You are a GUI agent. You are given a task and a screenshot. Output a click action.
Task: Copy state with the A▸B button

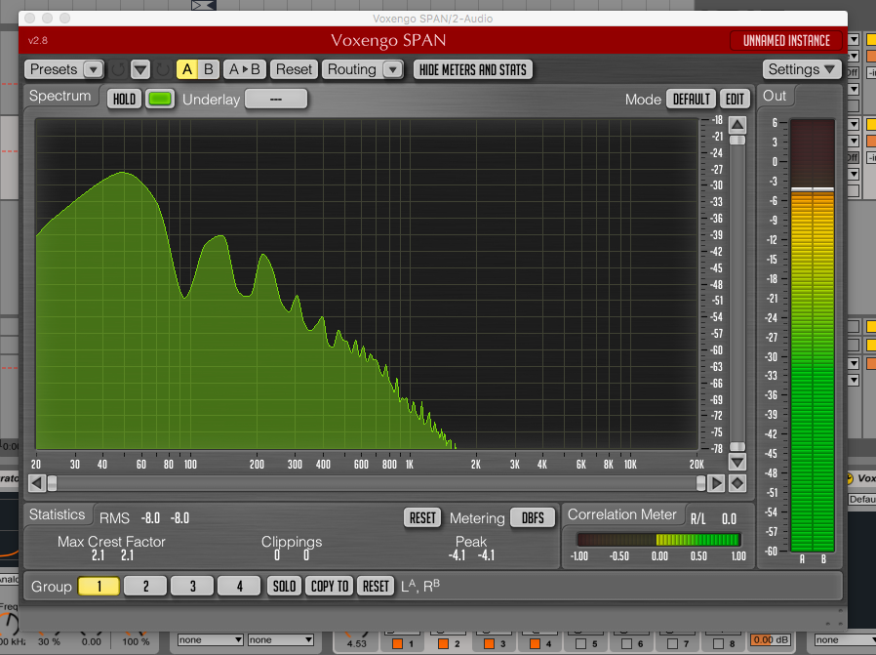coord(245,70)
